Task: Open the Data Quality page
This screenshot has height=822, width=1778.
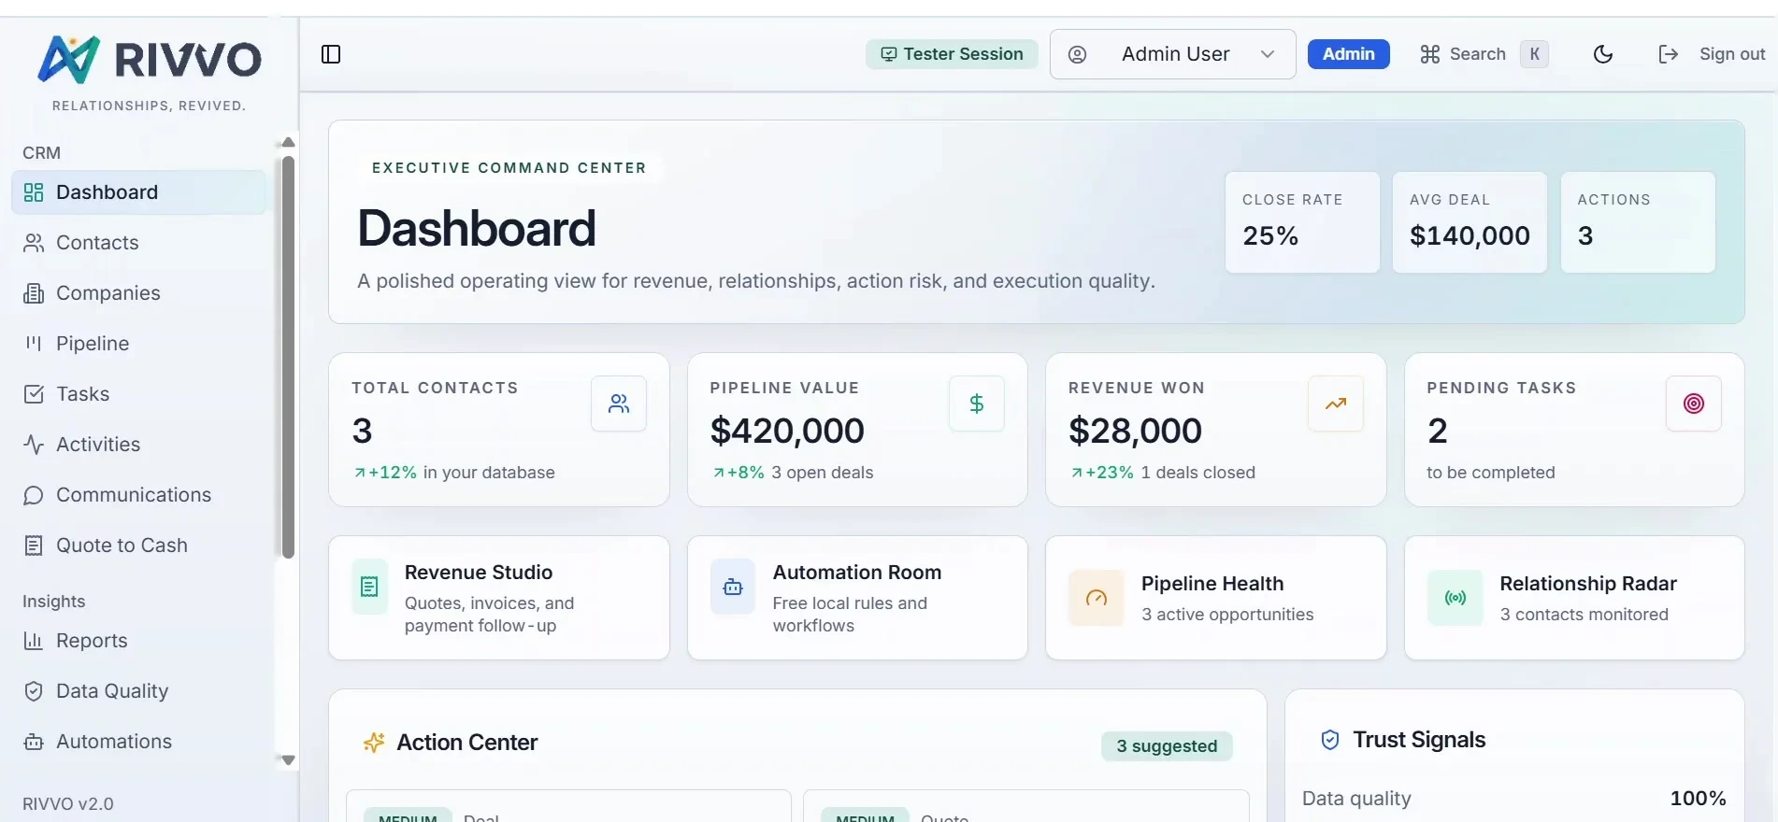Action: coord(138,691)
